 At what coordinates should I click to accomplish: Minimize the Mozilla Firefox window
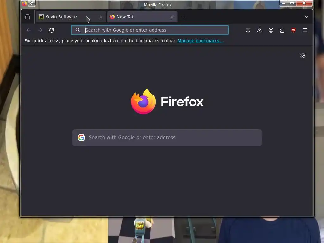[x=284, y=3]
